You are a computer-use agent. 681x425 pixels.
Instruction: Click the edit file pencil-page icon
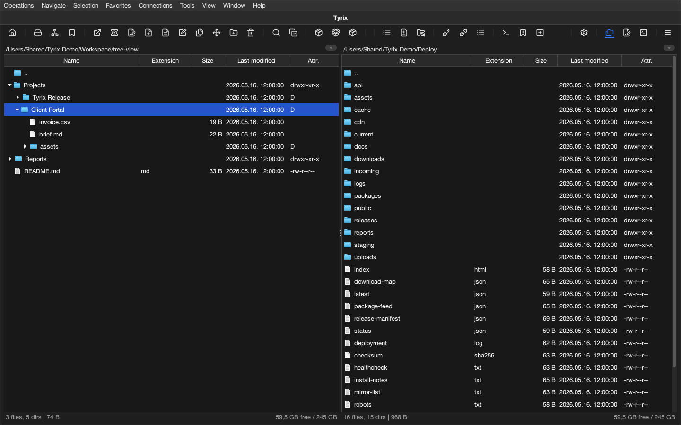(x=131, y=33)
